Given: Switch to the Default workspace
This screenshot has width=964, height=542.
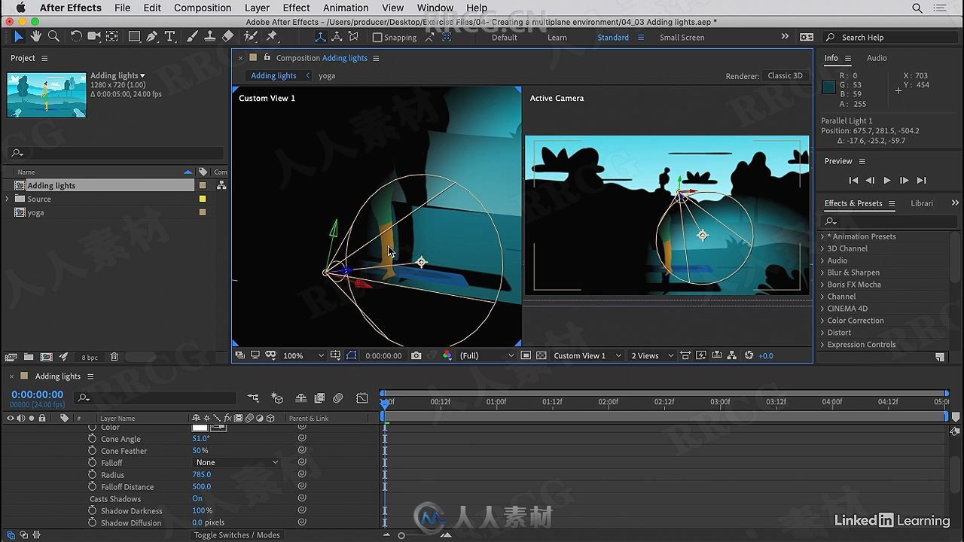Looking at the screenshot, I should [505, 38].
